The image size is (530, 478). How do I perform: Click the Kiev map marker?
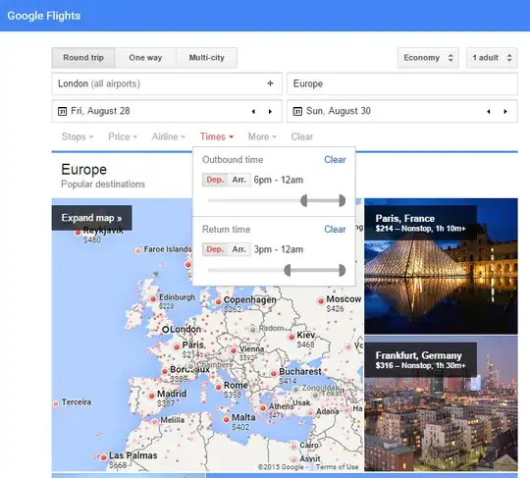[291, 337]
